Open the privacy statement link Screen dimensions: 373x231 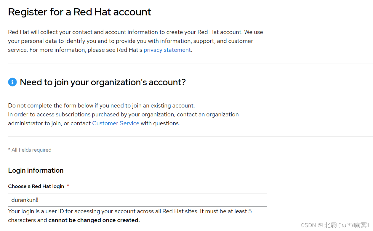(x=167, y=50)
